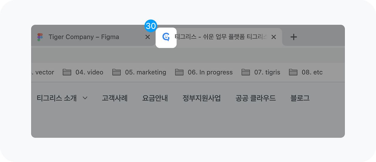The width and height of the screenshot is (376, 162).
Task: Click the 05. marketing folder icon
Action: tap(117, 72)
